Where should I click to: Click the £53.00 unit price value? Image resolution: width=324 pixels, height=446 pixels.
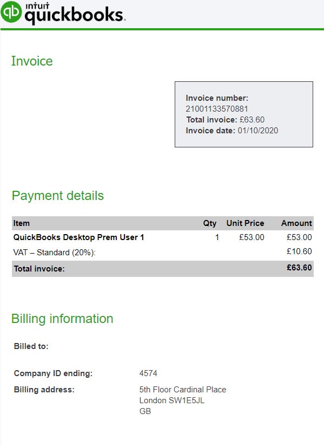tap(252, 237)
